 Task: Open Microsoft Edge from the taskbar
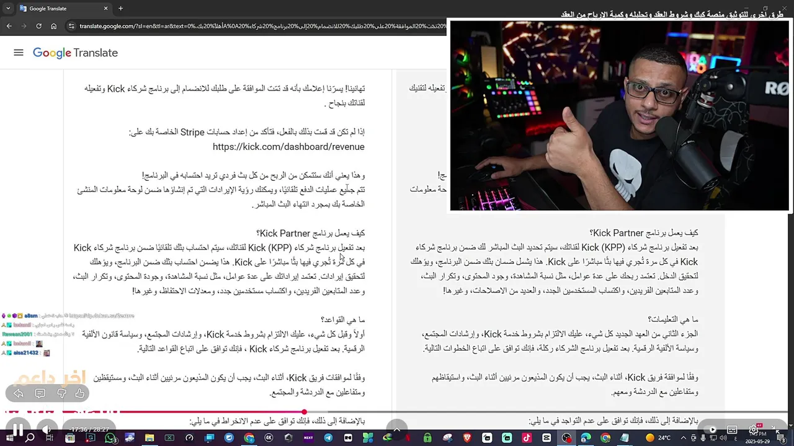[586, 438]
